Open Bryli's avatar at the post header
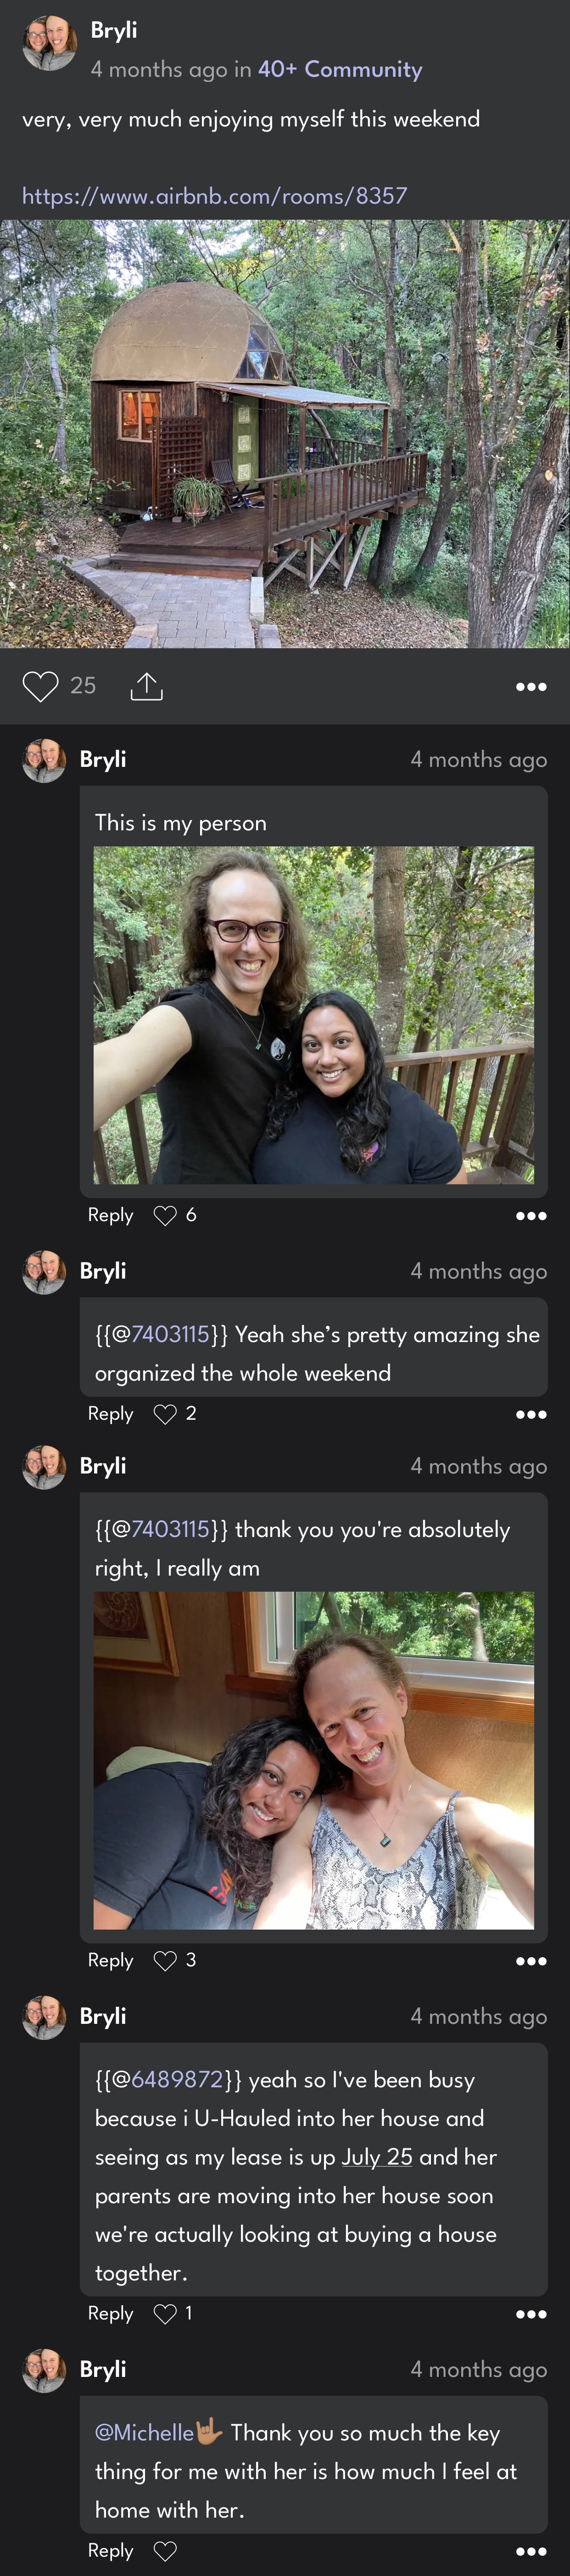The width and height of the screenshot is (570, 2576). (49, 43)
